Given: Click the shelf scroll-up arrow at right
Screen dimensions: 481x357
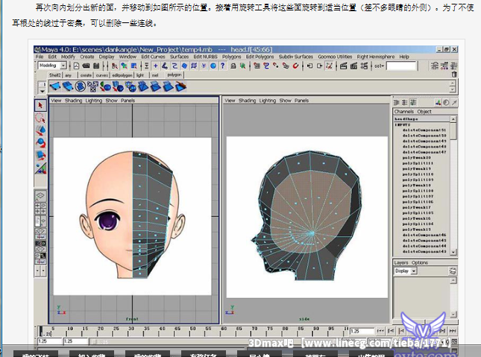Looking at the screenshot, I should pos(453,83).
